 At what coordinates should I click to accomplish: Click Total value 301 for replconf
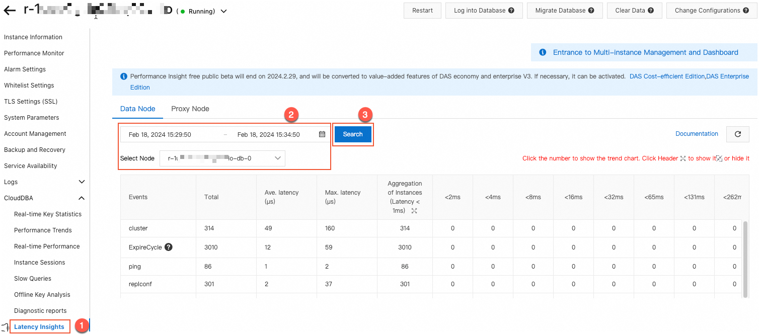[209, 284]
